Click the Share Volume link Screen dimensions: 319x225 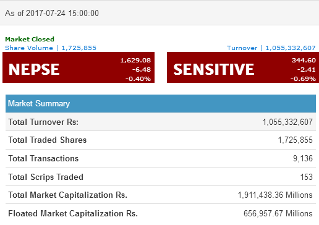(x=51, y=48)
